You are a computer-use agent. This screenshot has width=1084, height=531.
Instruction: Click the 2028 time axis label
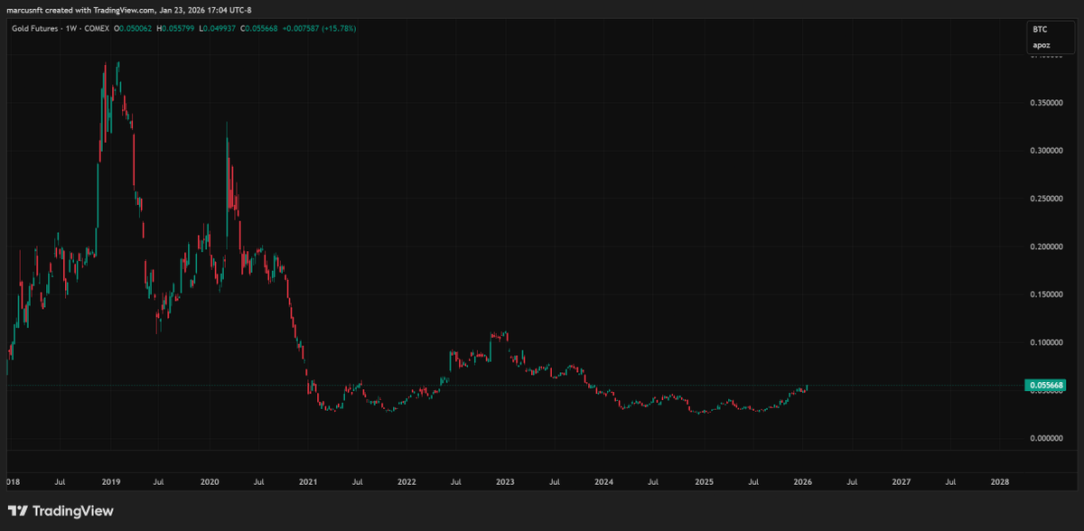click(999, 482)
